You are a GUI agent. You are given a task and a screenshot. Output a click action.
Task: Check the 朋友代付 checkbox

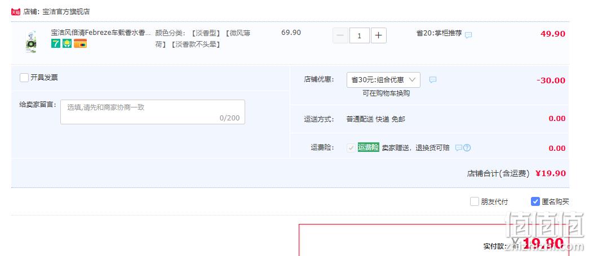point(475,201)
